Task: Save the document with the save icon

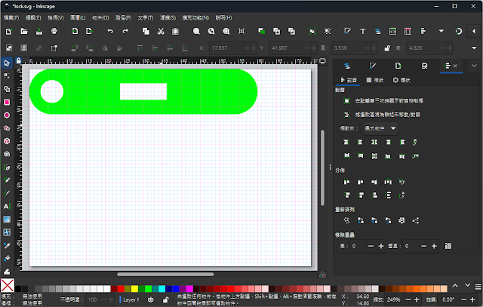Action: tap(39, 32)
